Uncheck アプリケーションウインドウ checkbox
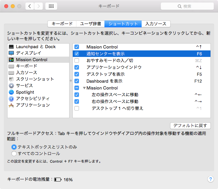The width and height of the screenshot is (218, 189). (x=77, y=67)
